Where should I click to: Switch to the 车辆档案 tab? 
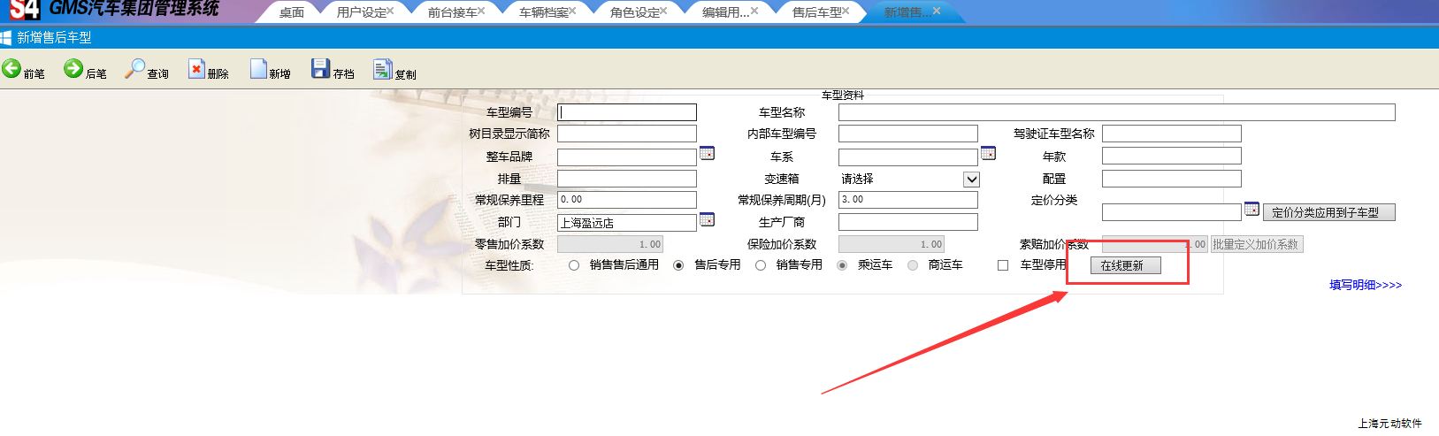(x=542, y=12)
